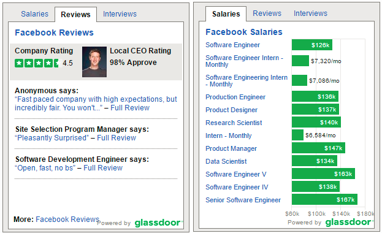Open the Software Engineer salary link
This screenshot has width=382, height=233.
coord(232,45)
